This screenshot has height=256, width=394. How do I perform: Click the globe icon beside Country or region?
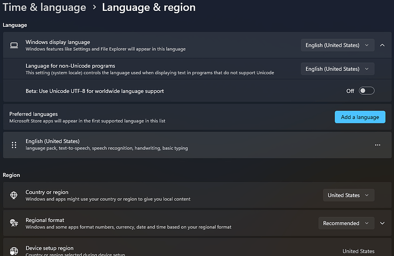pyautogui.click(x=14, y=195)
